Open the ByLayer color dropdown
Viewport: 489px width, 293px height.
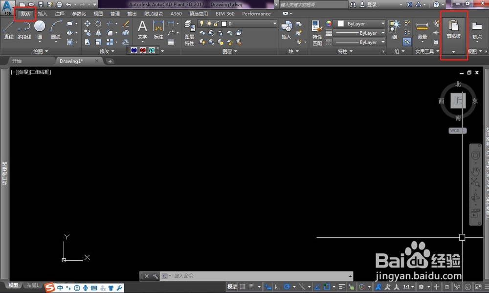coord(359,23)
